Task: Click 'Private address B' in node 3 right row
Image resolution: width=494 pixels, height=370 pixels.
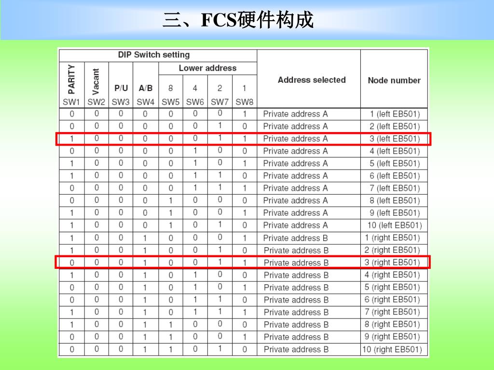Action: tap(296, 263)
